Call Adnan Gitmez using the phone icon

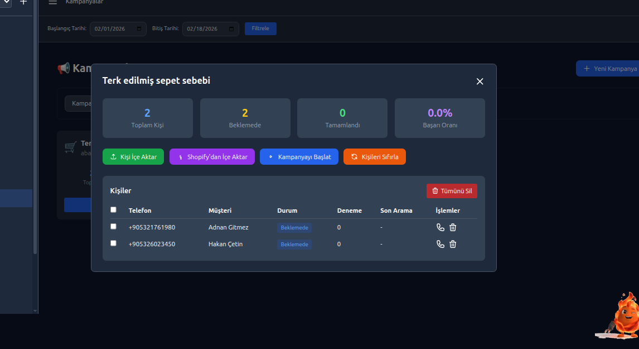(440, 227)
